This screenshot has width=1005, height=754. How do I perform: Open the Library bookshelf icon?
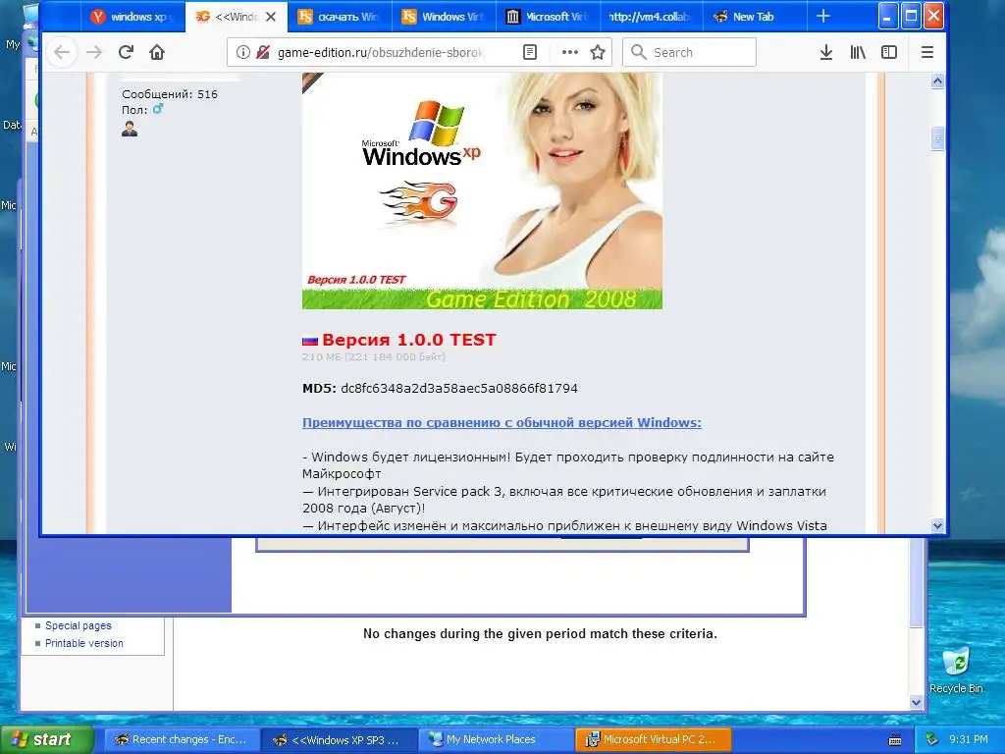tap(858, 52)
